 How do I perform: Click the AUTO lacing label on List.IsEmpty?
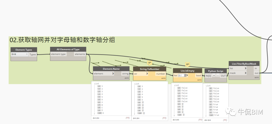coord(199,80)
